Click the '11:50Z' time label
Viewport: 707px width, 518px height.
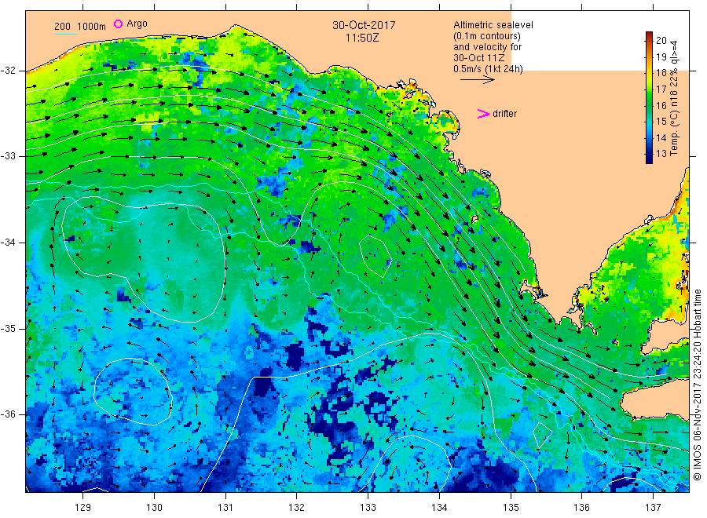(362, 38)
